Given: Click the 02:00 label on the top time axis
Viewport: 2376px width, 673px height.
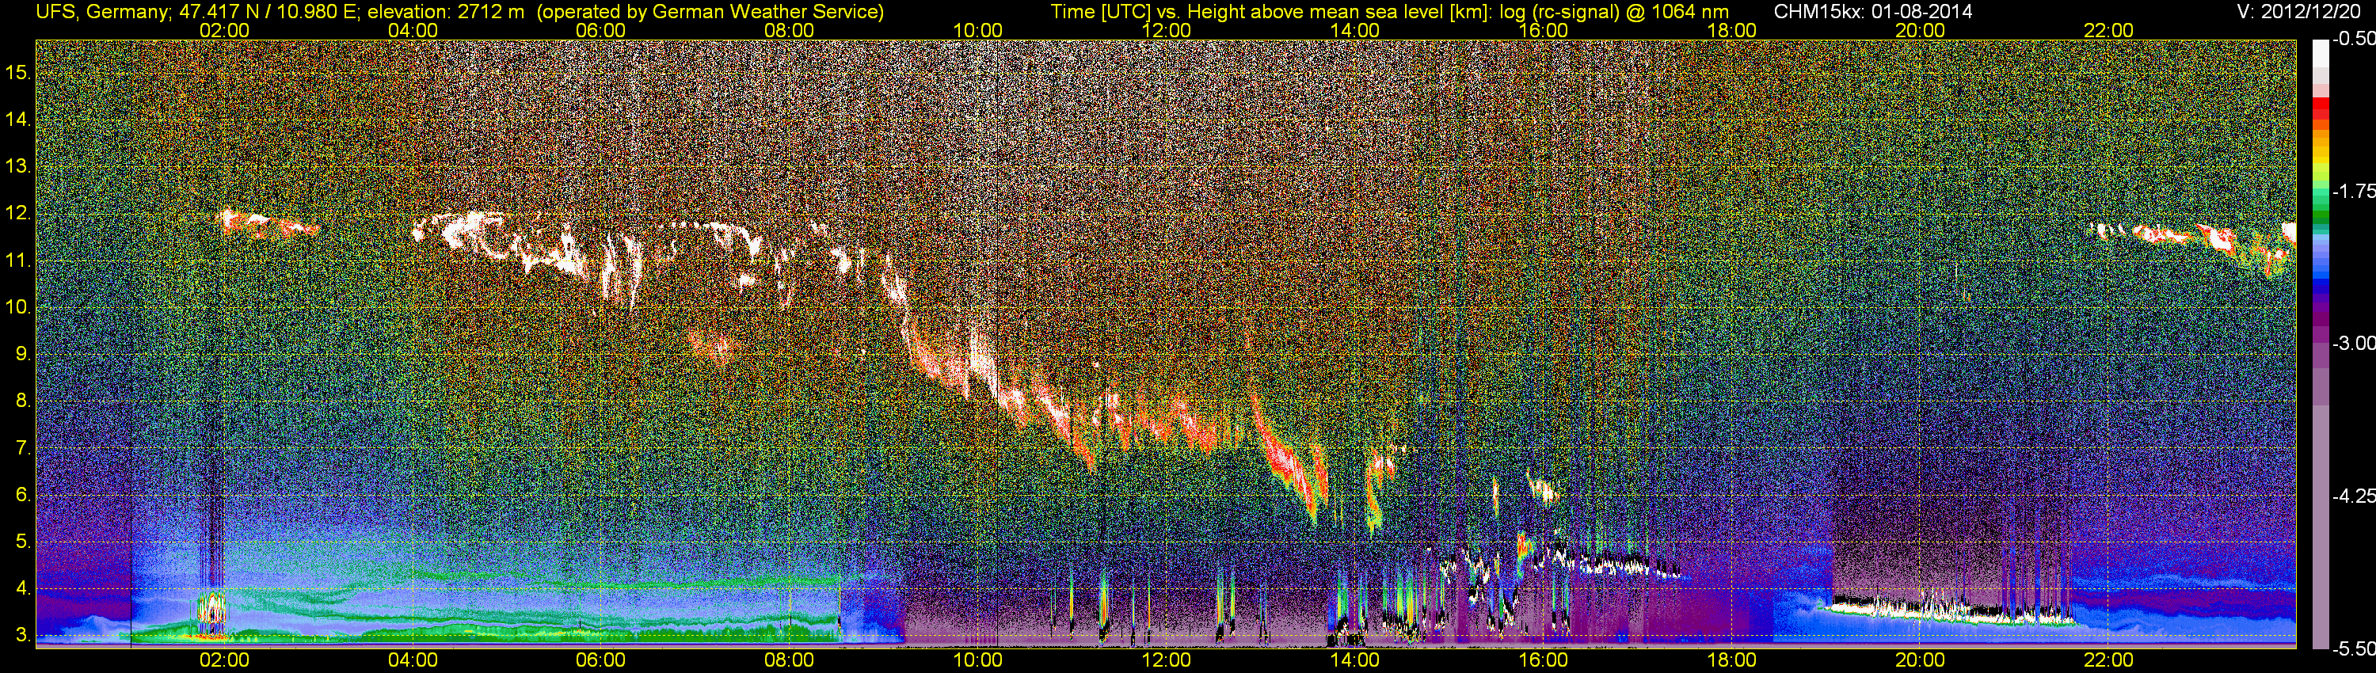Looking at the screenshot, I should pos(224,29).
